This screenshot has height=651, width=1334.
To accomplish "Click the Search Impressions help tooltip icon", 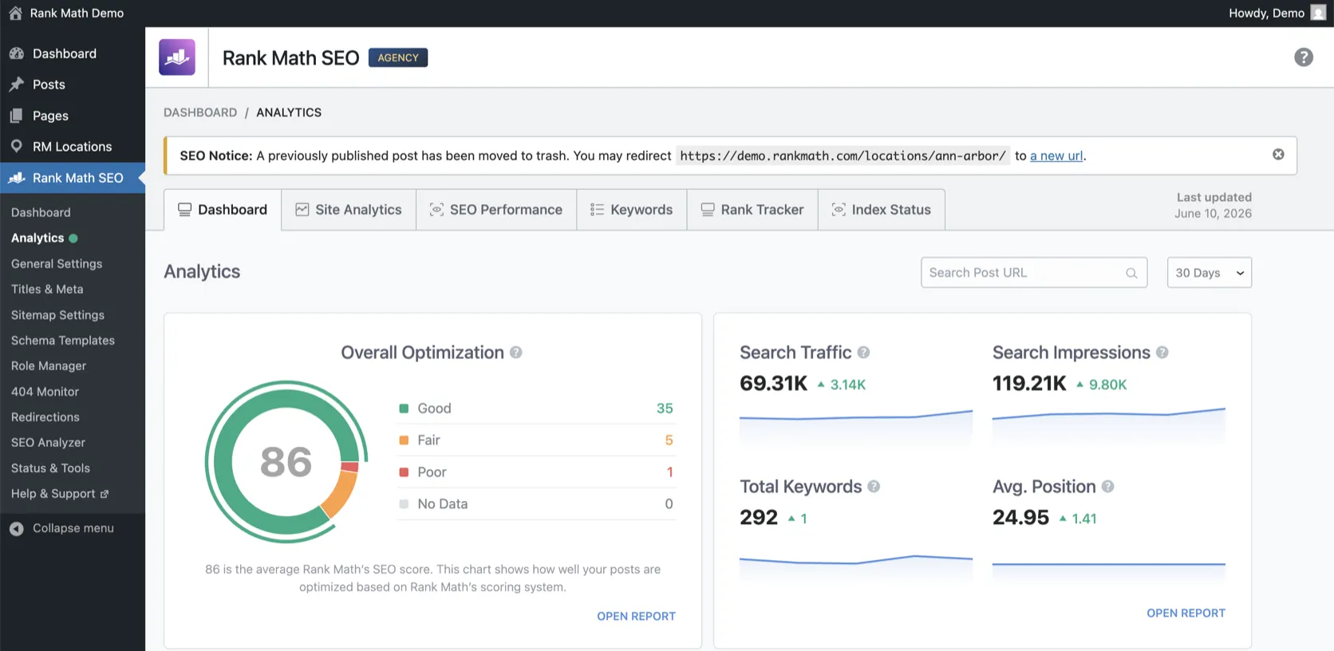I will [x=1162, y=353].
